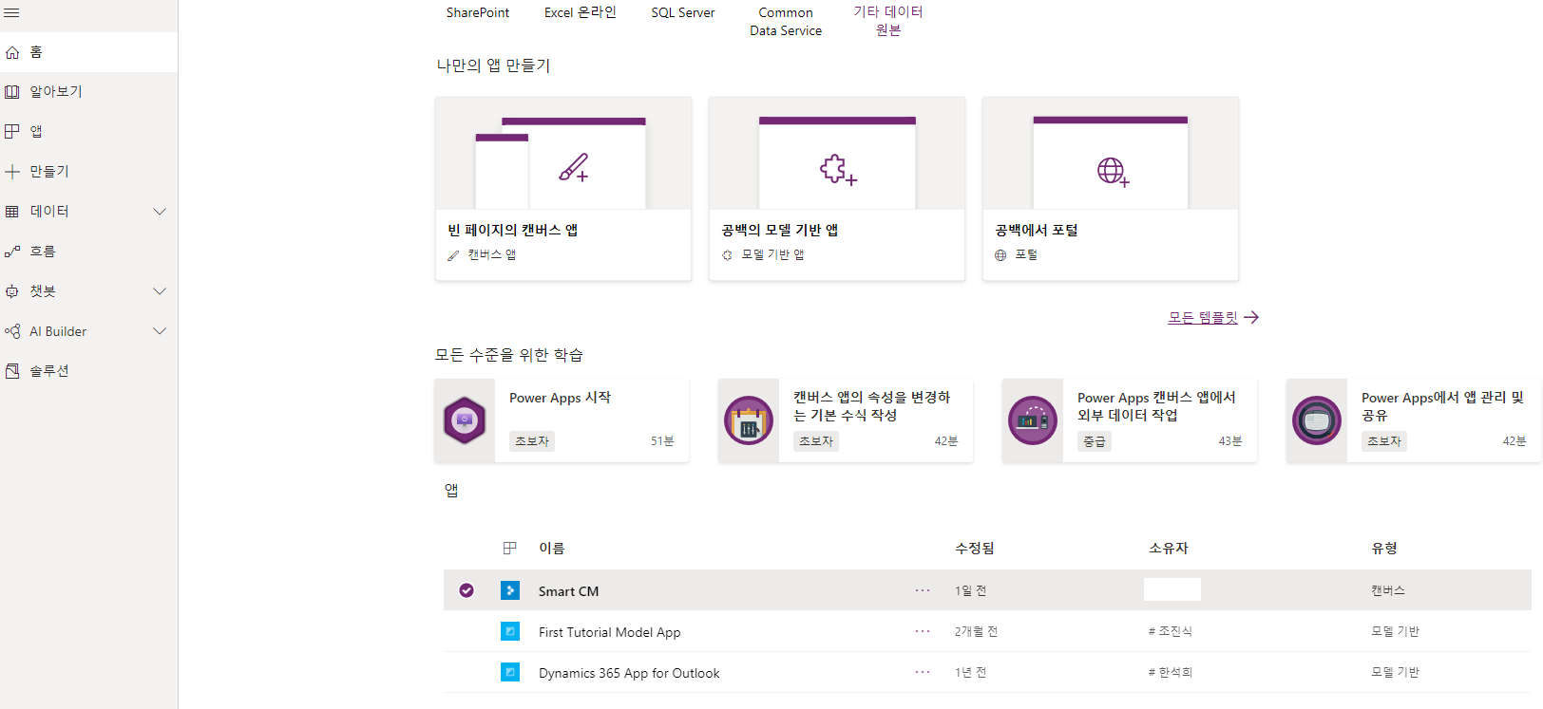Open more options for Dynamics 365 App for Outlook

click(x=923, y=672)
